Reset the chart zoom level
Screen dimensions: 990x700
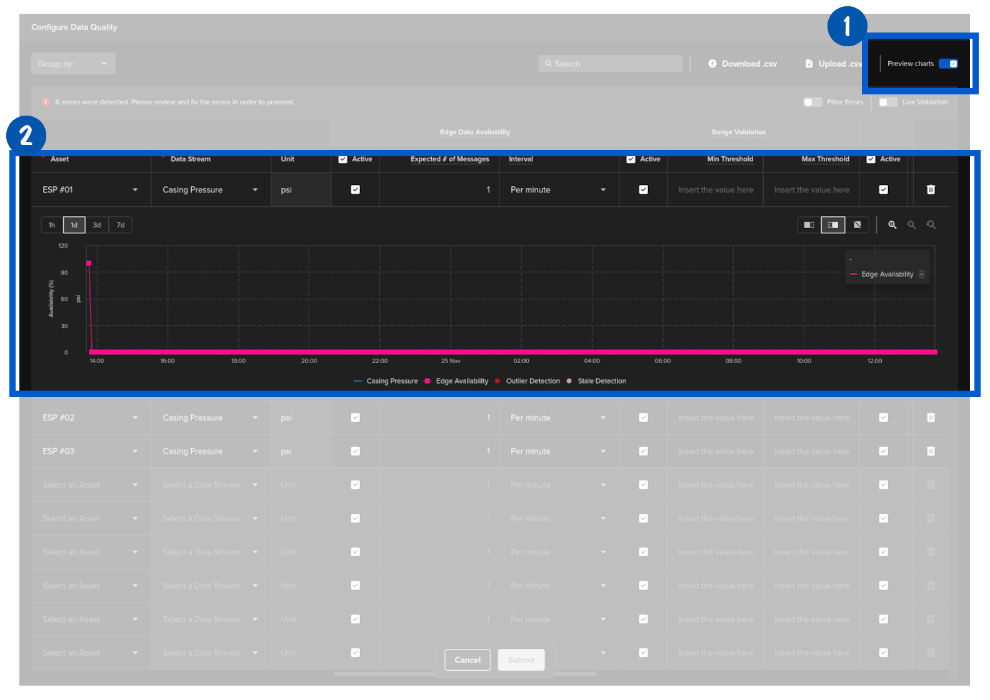931,225
